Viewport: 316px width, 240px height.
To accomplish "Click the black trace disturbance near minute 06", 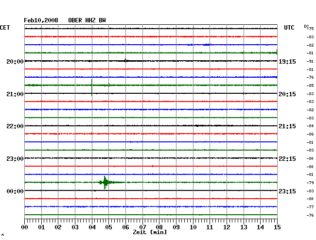I will coord(126,60).
